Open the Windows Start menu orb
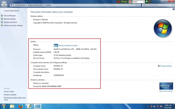Viewport: 175px width, 109px height. click(x=3, y=106)
